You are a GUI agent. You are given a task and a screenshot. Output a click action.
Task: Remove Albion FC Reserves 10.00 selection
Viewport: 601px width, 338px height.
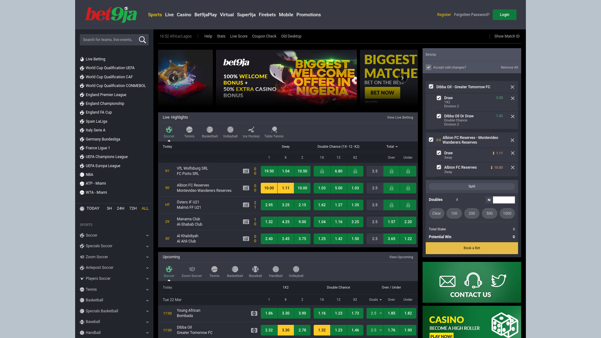(513, 167)
